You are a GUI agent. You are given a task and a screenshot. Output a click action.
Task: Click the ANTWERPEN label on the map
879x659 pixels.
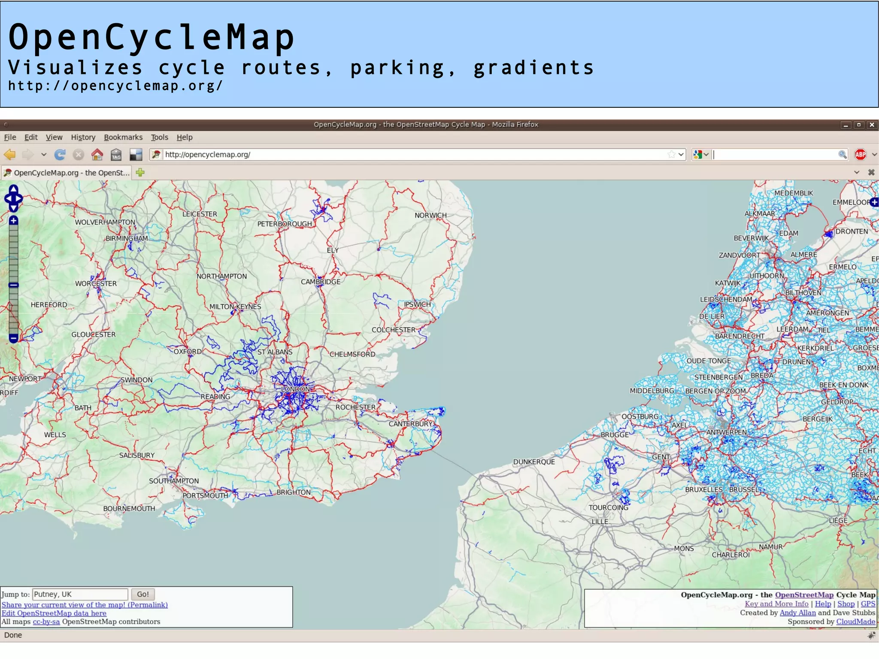click(x=727, y=432)
